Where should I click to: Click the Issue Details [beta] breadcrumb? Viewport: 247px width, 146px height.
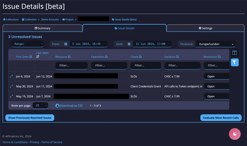point(124,19)
